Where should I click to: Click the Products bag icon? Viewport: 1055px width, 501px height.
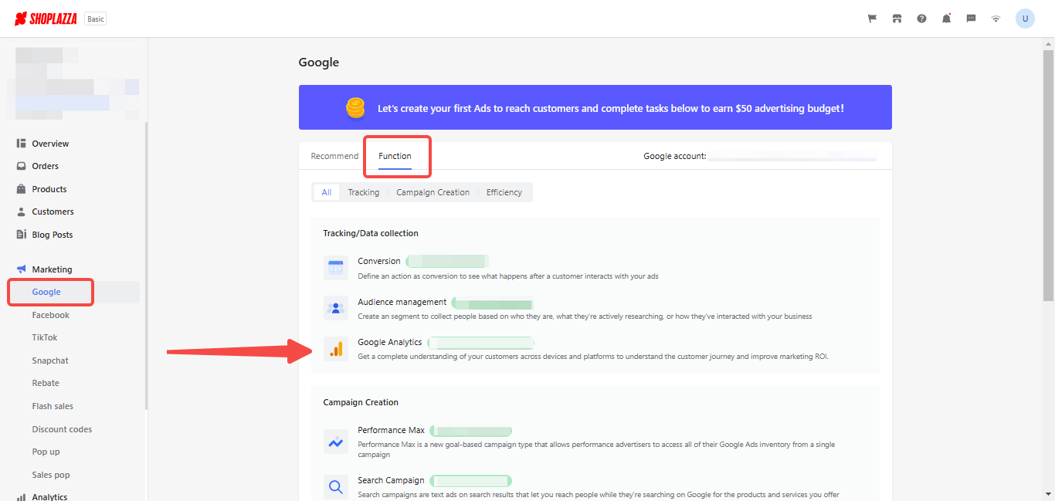pos(22,189)
